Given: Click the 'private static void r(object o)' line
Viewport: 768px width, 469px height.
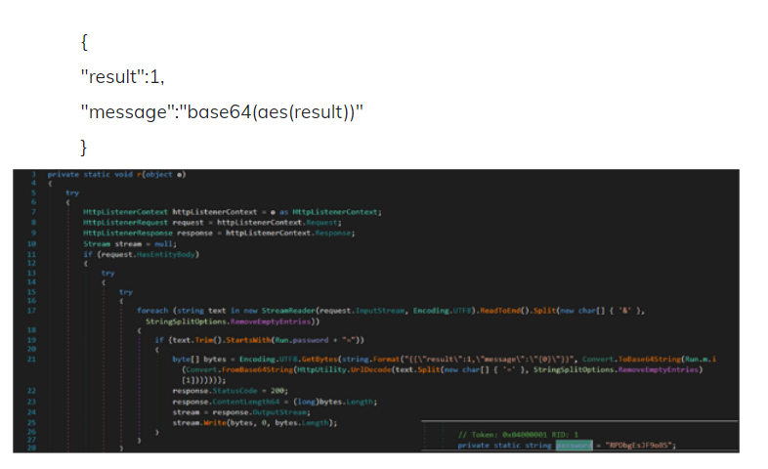Looking at the screenshot, I should coord(116,174).
